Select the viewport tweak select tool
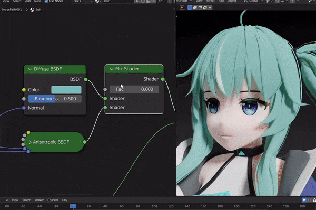 [182, 8]
